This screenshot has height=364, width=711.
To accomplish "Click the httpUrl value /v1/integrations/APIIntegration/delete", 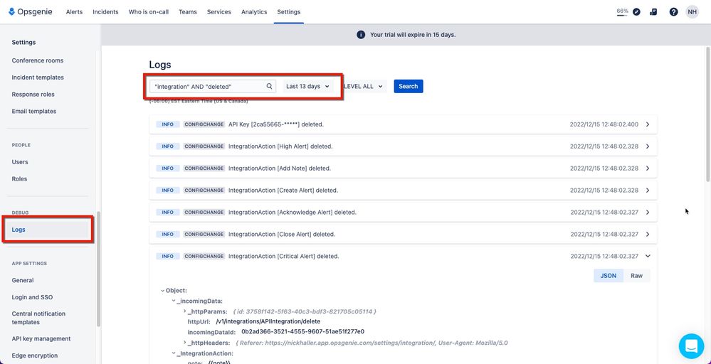I will click(268, 321).
